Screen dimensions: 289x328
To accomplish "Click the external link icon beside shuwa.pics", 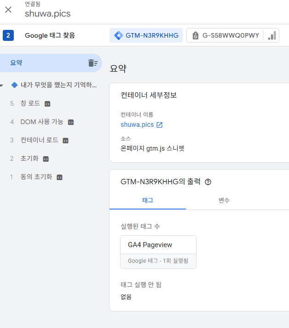I will 160,125.
